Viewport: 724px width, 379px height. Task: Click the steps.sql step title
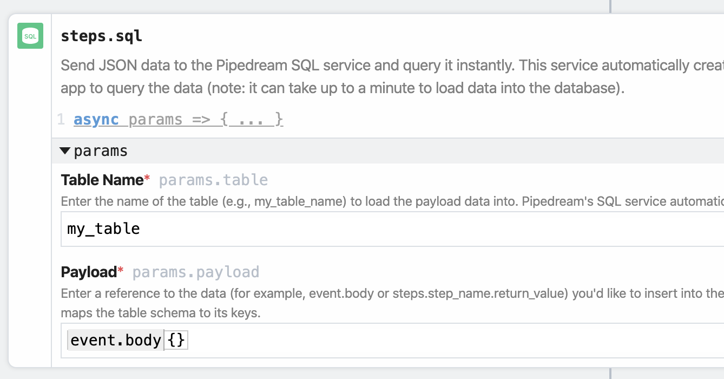(x=102, y=36)
